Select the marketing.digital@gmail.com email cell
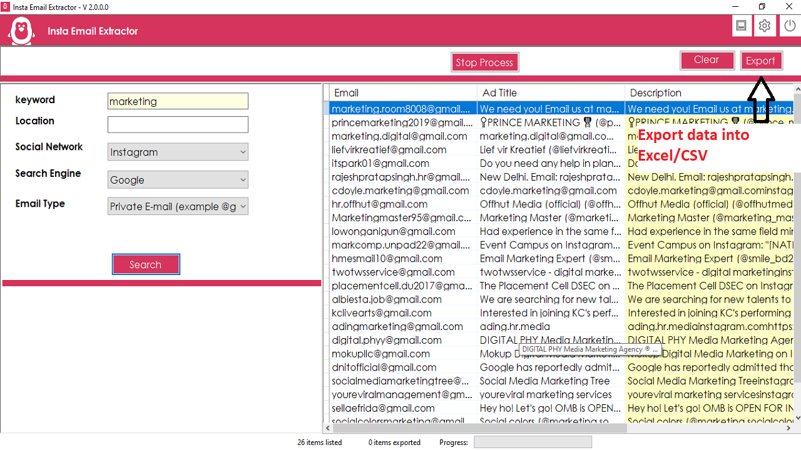 (x=404, y=136)
